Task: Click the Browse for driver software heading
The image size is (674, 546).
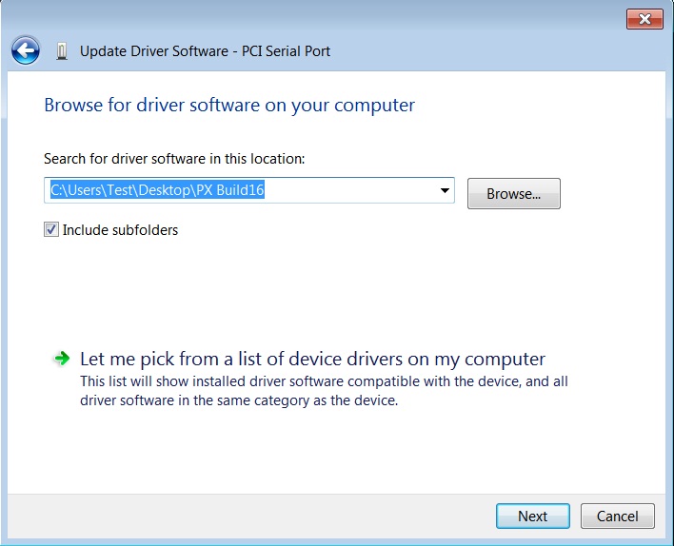Action: click(229, 106)
